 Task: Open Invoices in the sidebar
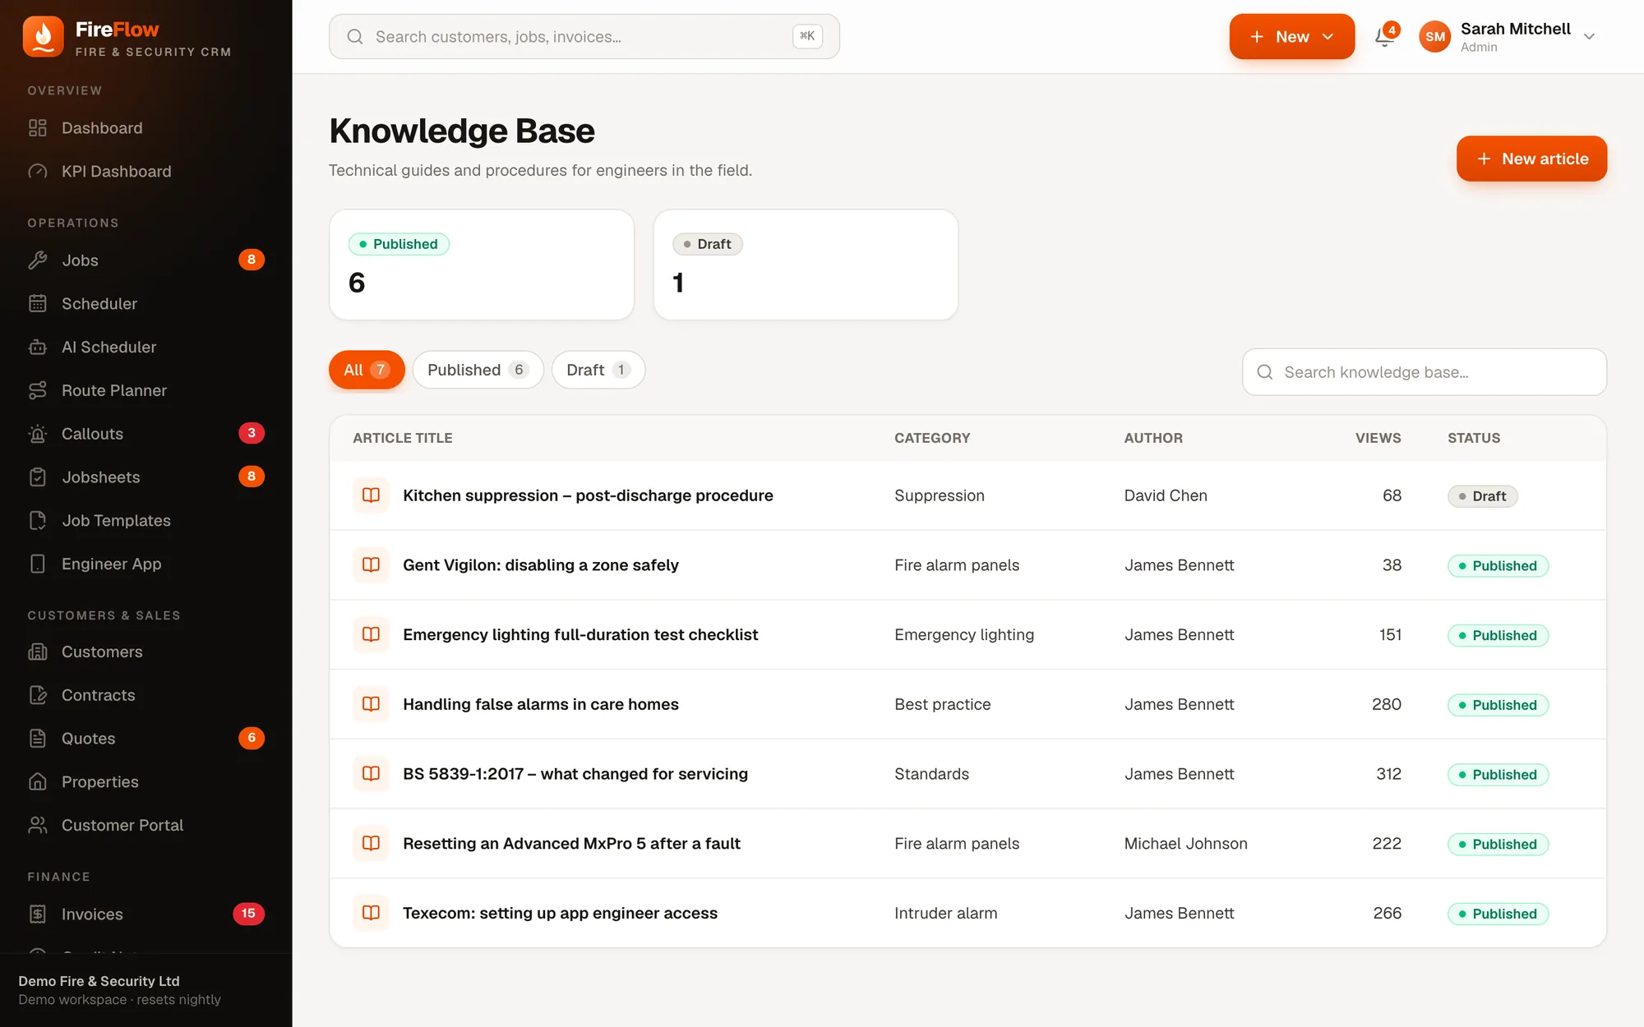click(x=146, y=914)
